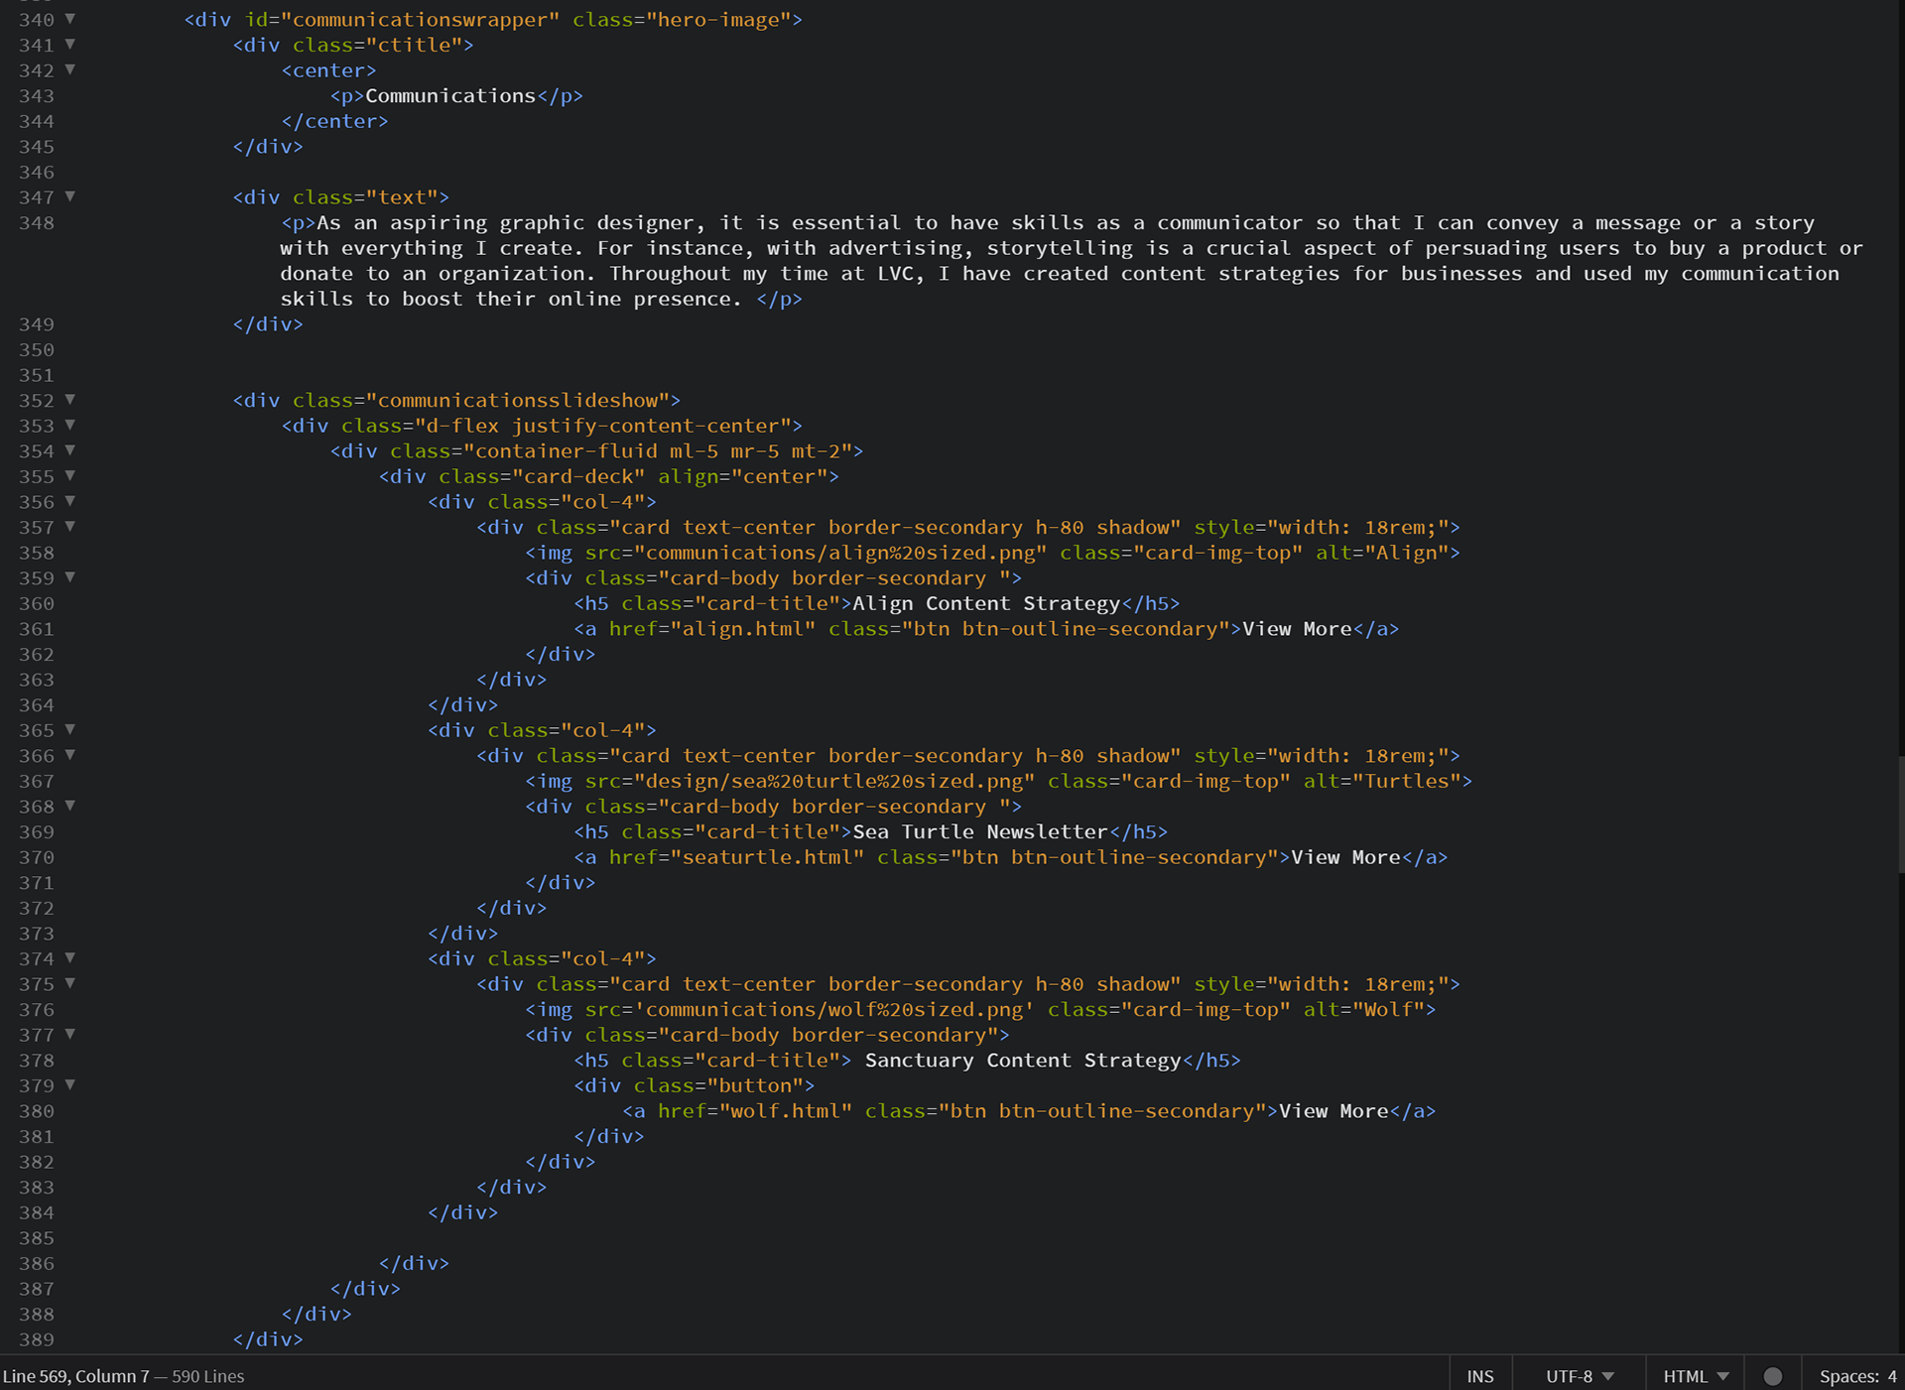Collapse the card-body div on line 368

pos(70,806)
